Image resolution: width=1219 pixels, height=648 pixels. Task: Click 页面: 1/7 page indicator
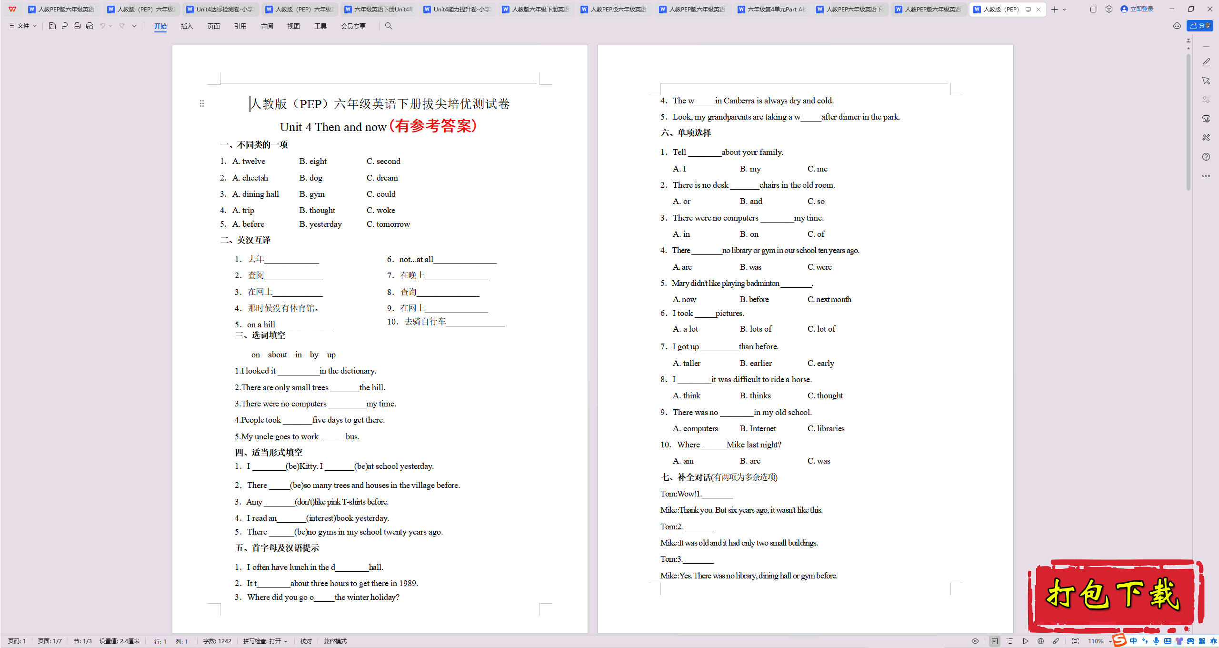tap(50, 641)
